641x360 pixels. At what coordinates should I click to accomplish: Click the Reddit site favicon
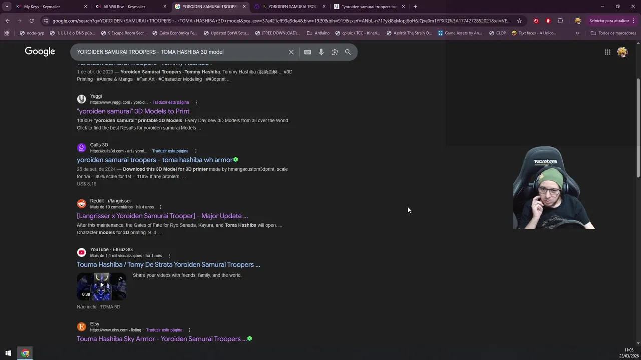[81, 203]
